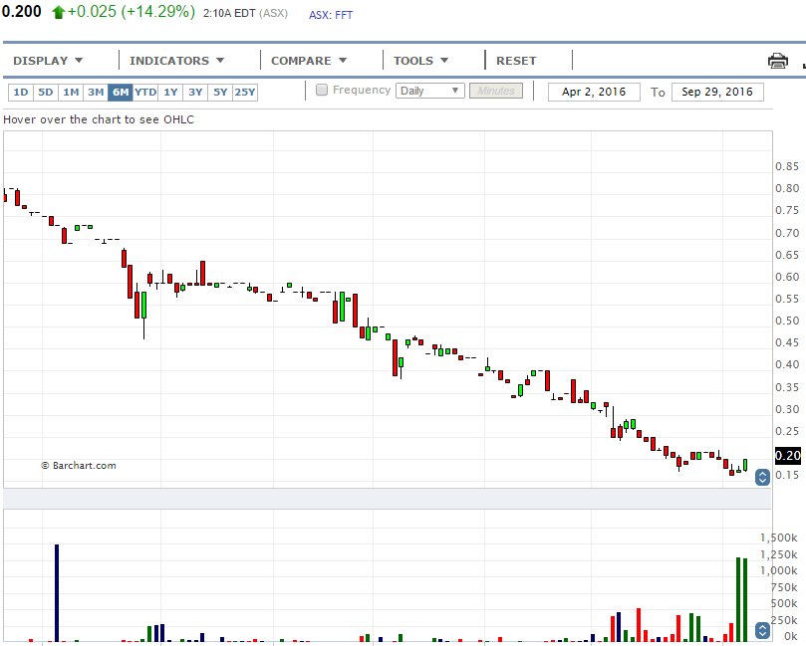Toggle the Frequency checkbox
806x646 pixels.
point(322,90)
